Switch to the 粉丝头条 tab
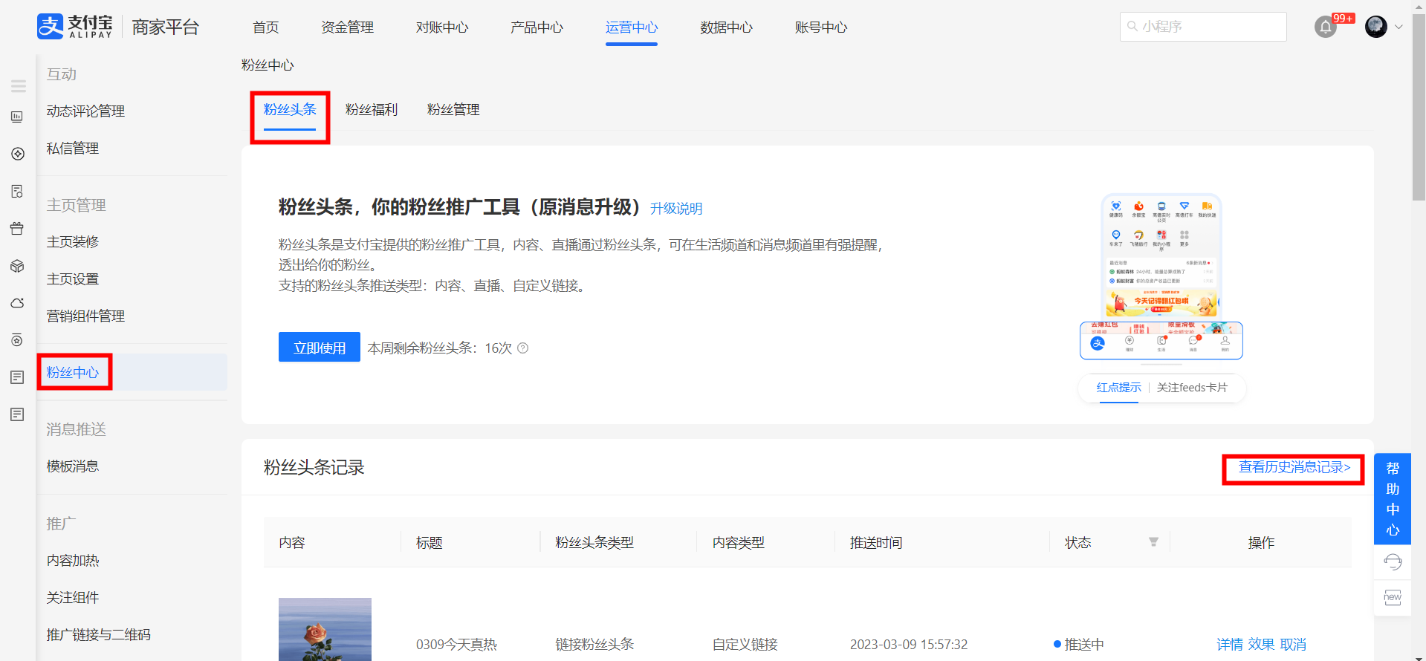This screenshot has height=661, width=1426. coord(290,110)
